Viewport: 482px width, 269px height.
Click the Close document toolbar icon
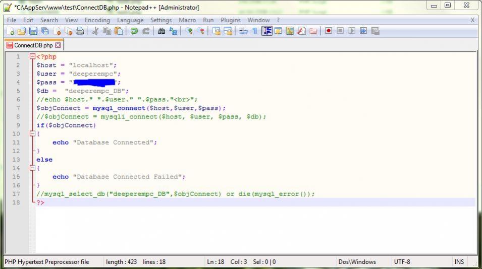57,31
